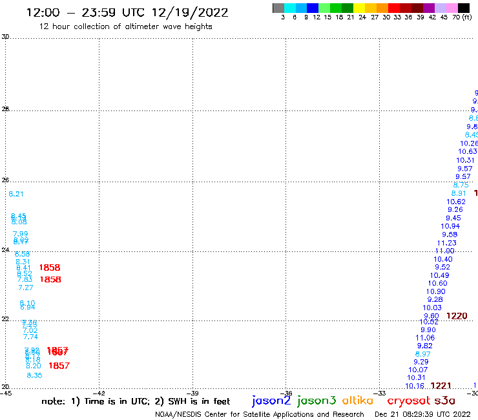Click the 7.02 wave height value
This screenshot has width=478, height=420.
(30, 331)
